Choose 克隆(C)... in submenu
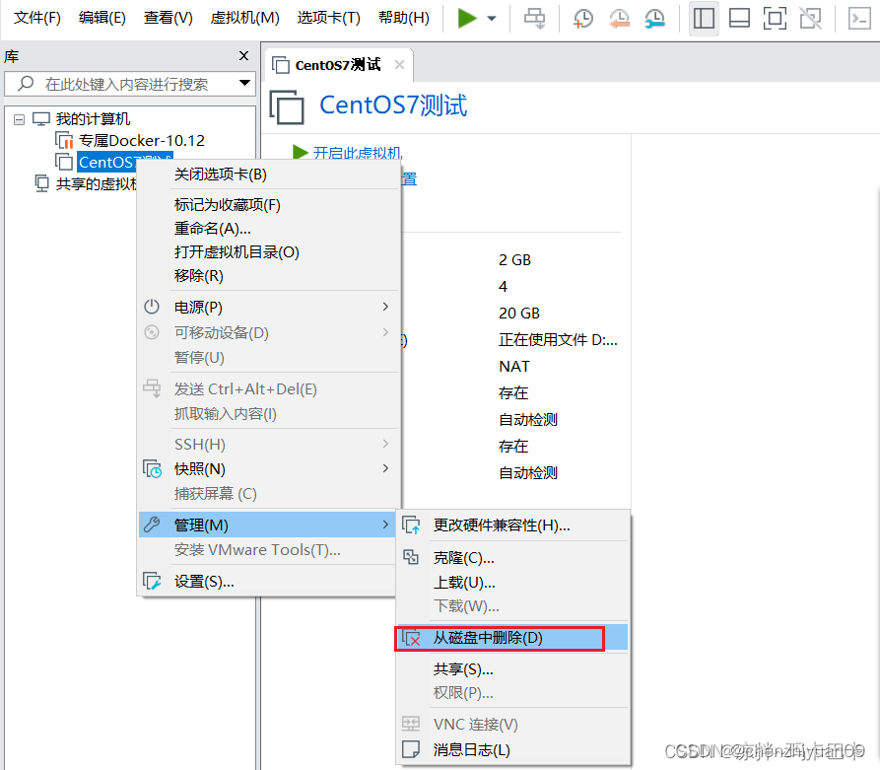This screenshot has width=880, height=770. pyautogui.click(x=463, y=558)
